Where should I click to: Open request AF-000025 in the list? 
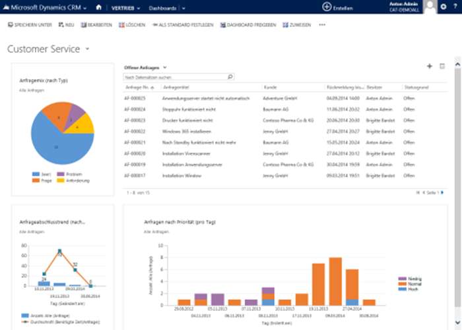coord(135,98)
